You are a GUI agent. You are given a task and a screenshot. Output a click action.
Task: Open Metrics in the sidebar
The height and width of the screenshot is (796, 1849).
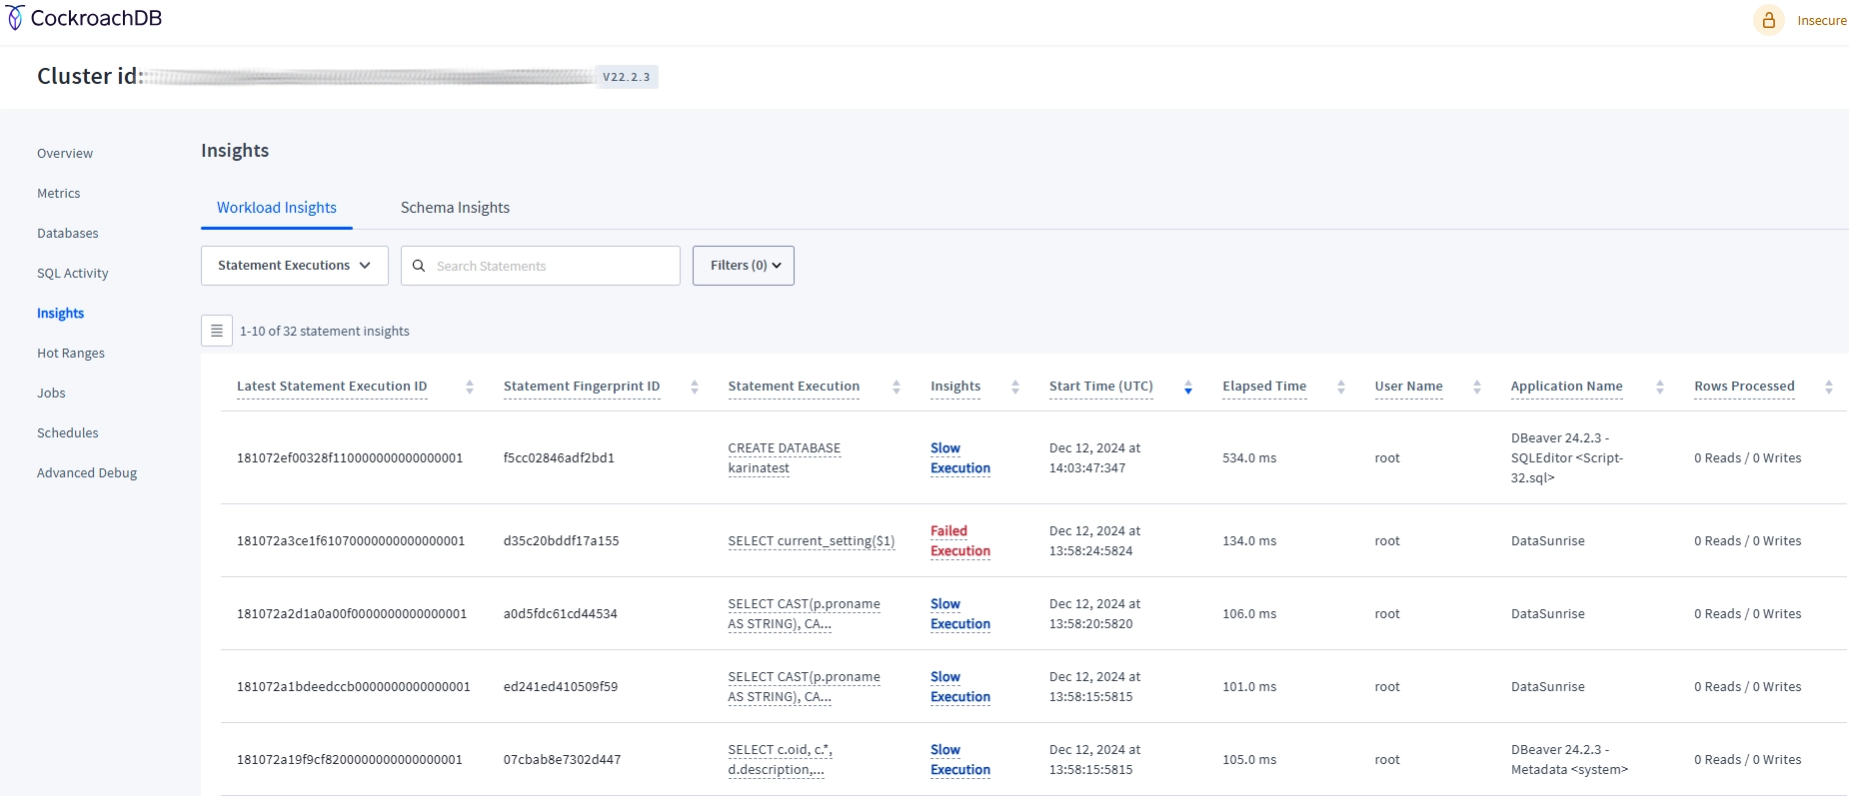59,193
